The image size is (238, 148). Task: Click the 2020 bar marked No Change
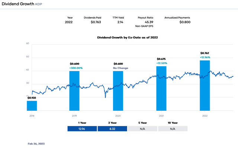tap(118, 91)
